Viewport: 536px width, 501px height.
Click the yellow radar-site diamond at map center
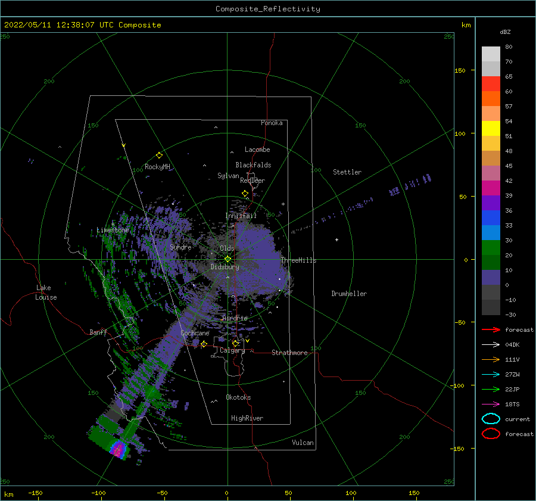pyautogui.click(x=228, y=259)
